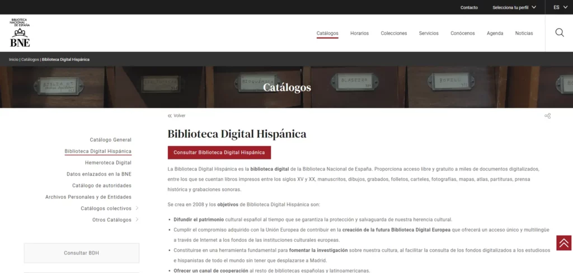This screenshot has width=573, height=273.
Task: Open the Catálogos menu
Action: pos(327,33)
